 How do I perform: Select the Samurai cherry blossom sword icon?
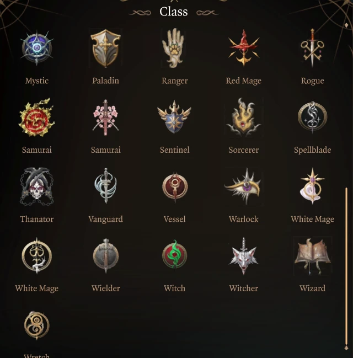(x=105, y=117)
